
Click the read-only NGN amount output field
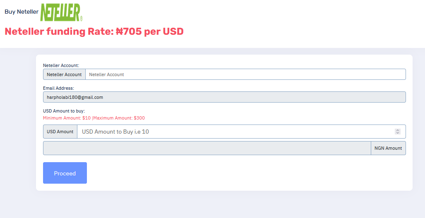point(207,148)
